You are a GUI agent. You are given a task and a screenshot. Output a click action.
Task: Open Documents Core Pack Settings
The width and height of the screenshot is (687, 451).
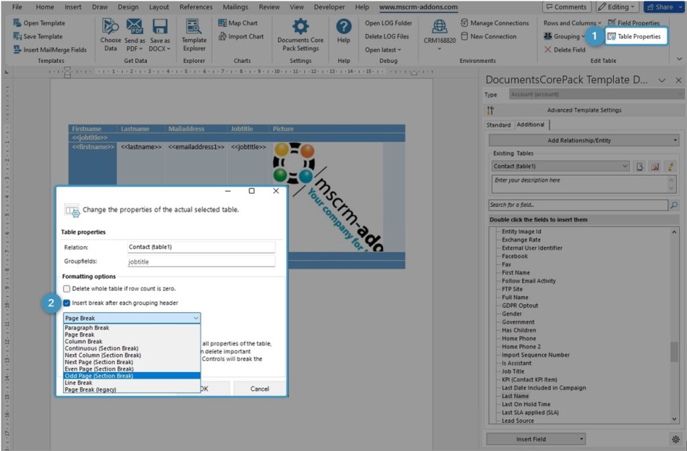300,35
